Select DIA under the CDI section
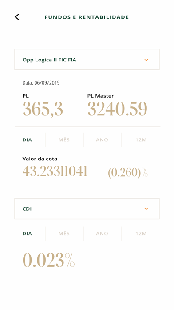 coord(27,233)
